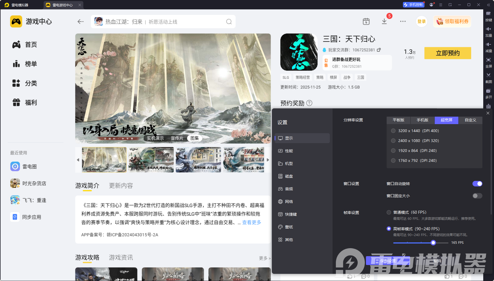Viewport: 494px width, 281px height.
Task: Open 更多 next to 游戏攻略
Action: coord(265,258)
